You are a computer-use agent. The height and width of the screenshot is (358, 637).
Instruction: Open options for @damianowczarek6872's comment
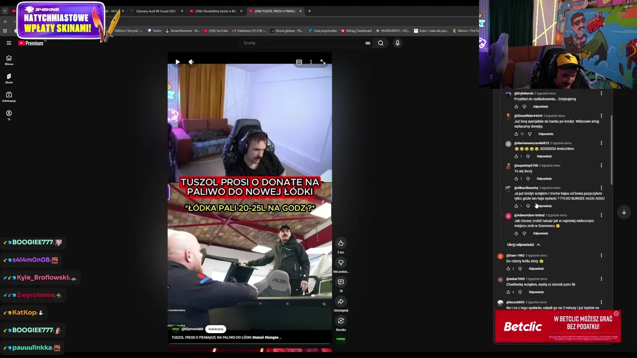601,143
